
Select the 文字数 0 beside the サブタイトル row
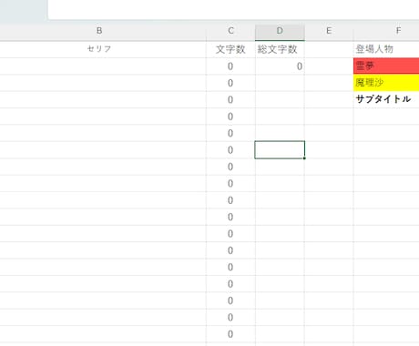coord(230,99)
